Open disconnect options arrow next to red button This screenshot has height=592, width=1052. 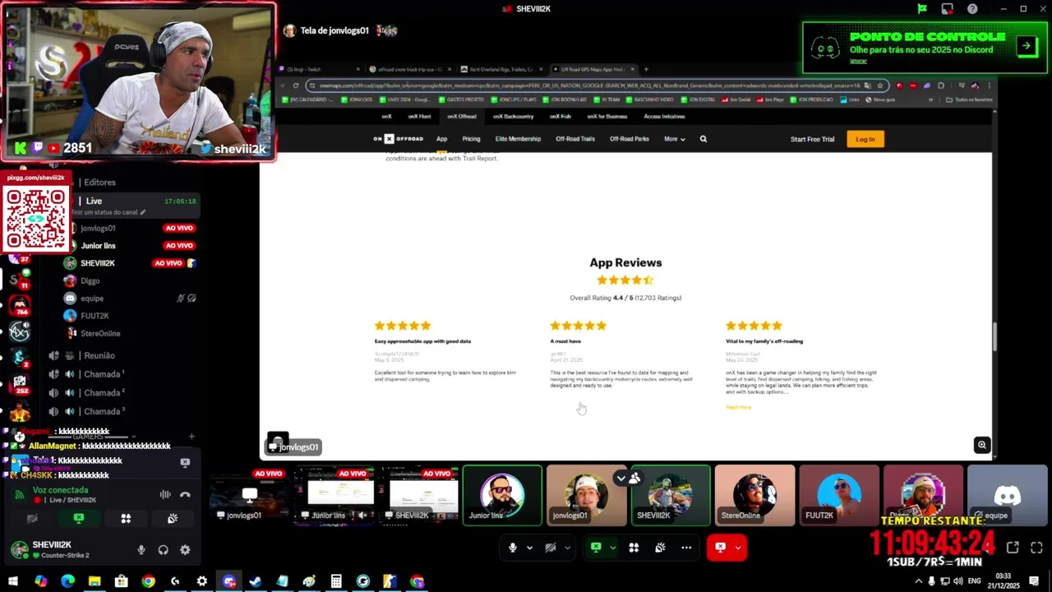(x=738, y=548)
